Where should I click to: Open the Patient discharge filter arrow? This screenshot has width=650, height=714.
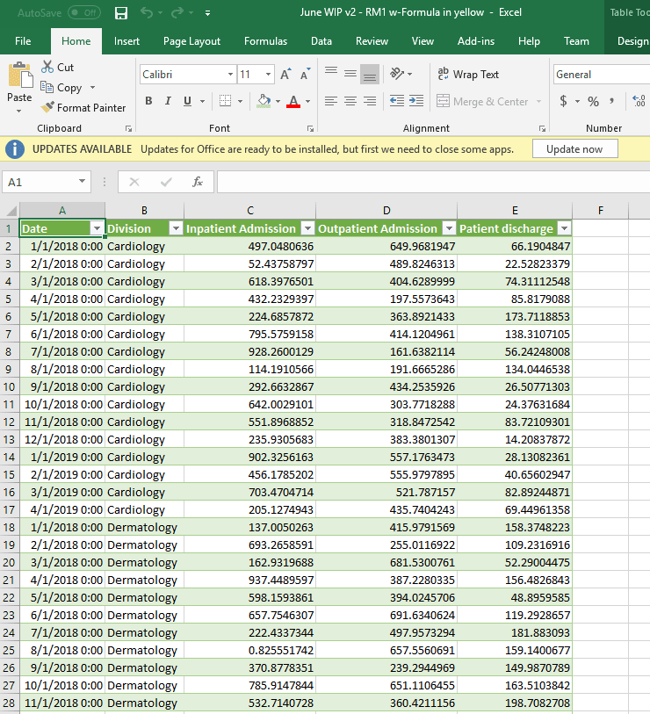pos(565,228)
